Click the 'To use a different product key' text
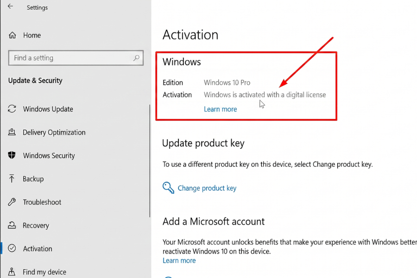 (x=267, y=164)
